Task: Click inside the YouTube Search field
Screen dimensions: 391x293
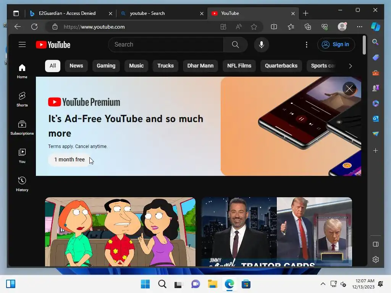Action: [x=166, y=45]
